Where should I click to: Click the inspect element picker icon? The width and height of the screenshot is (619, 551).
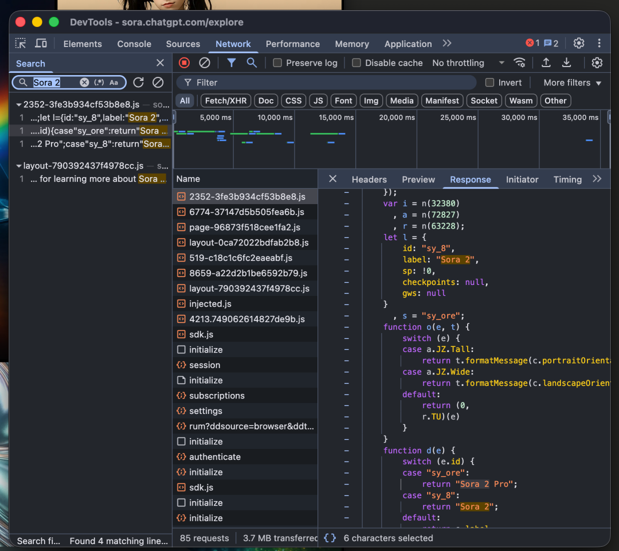21,44
